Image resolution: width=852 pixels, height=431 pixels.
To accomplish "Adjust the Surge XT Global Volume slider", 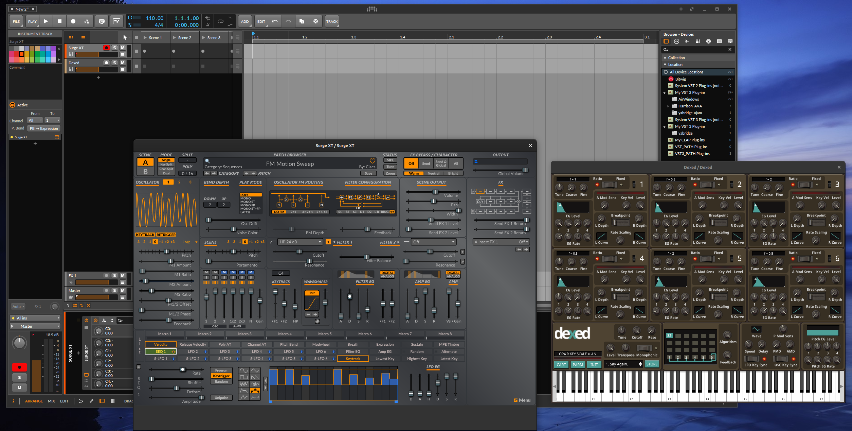I will pos(525,170).
